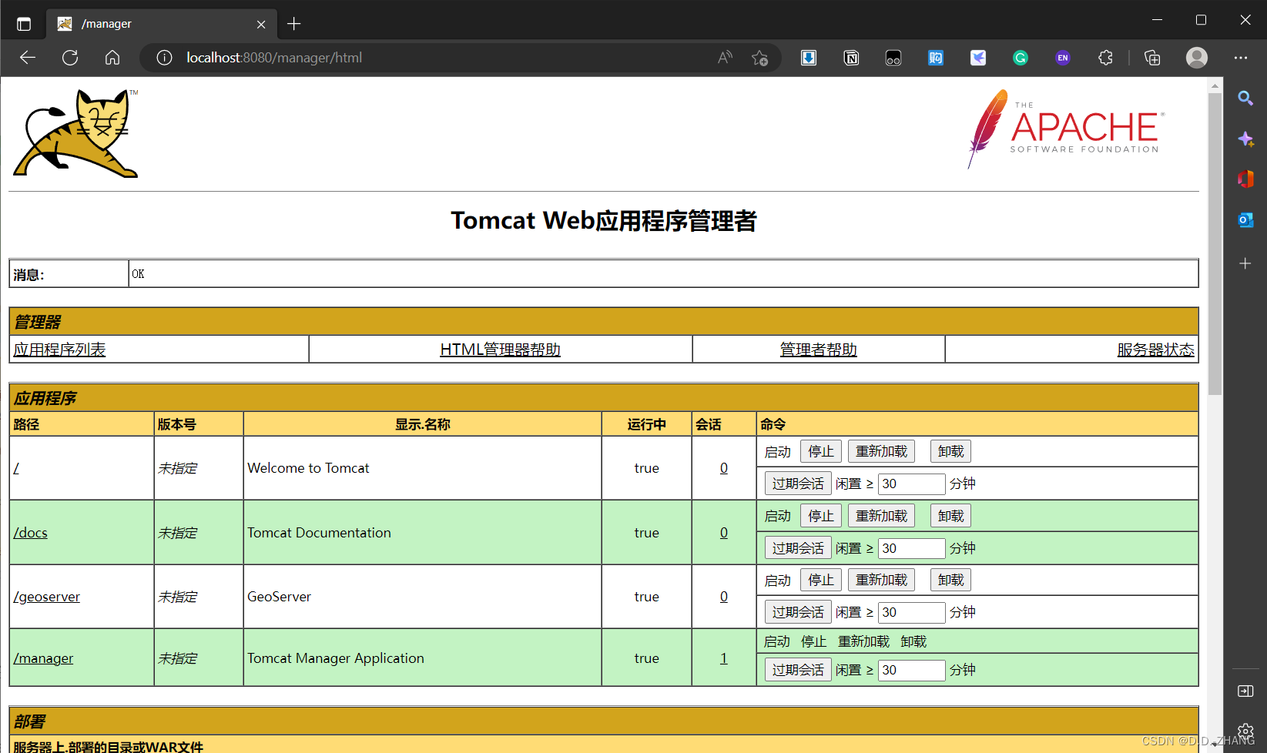Click 过期会话 for /manager
This screenshot has width=1267, height=753.
coord(798,670)
